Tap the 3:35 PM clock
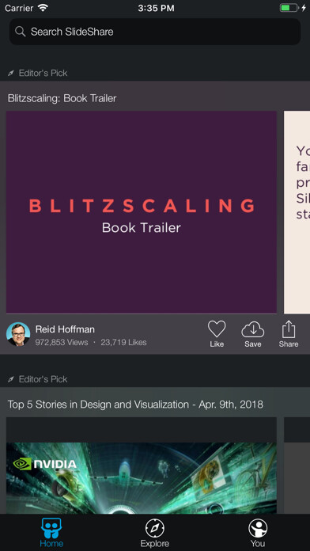The image size is (310, 551). coord(156,8)
